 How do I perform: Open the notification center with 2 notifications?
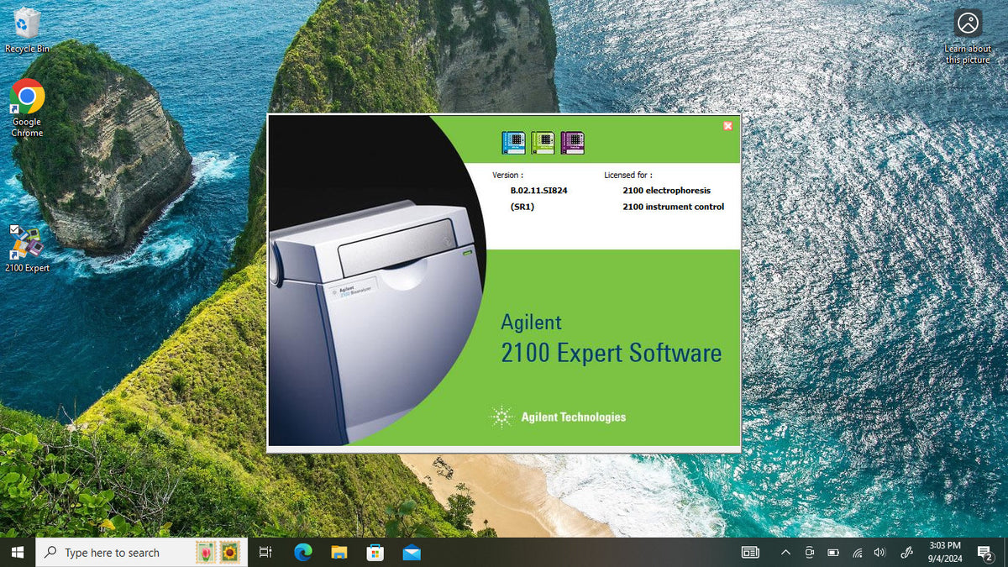pyautogui.click(x=985, y=552)
